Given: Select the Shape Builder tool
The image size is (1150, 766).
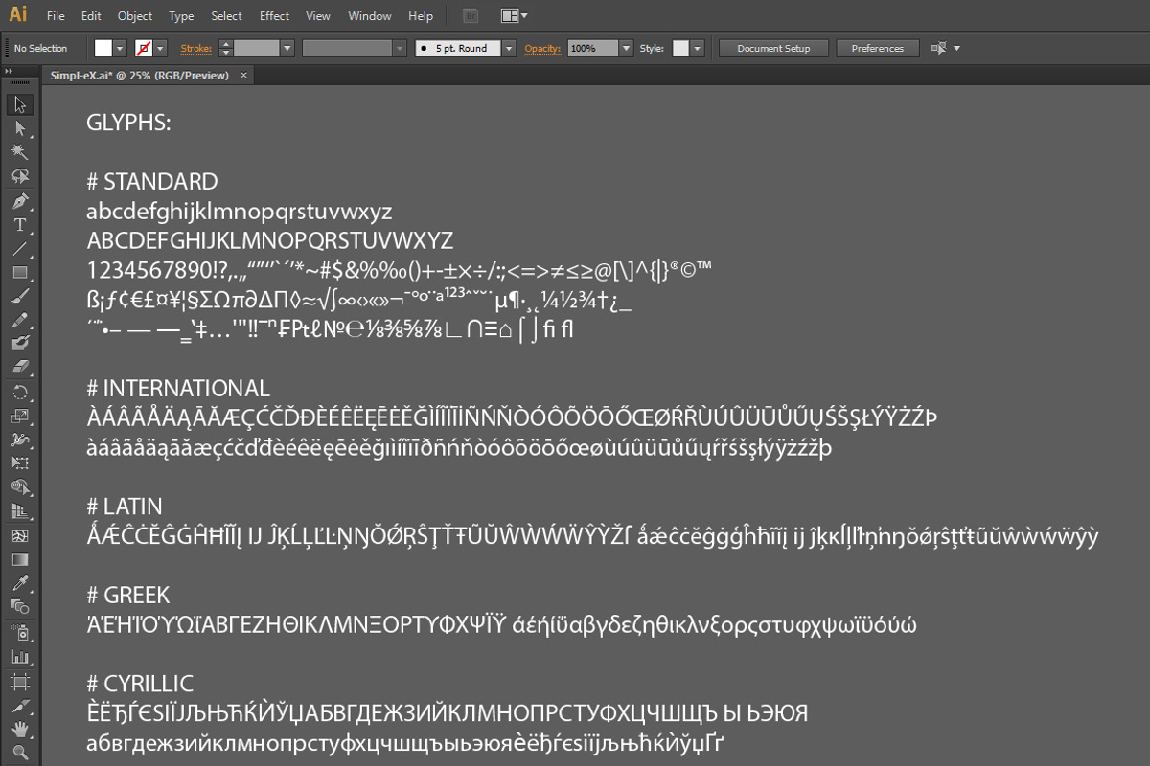Looking at the screenshot, I should coord(20,488).
